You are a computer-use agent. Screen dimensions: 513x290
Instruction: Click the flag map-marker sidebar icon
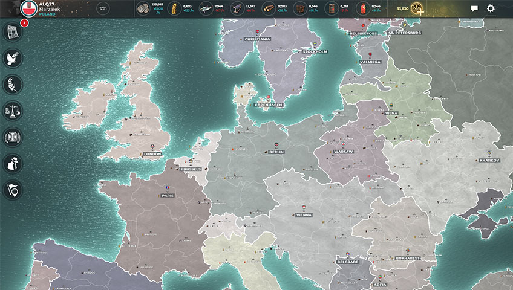(13, 188)
